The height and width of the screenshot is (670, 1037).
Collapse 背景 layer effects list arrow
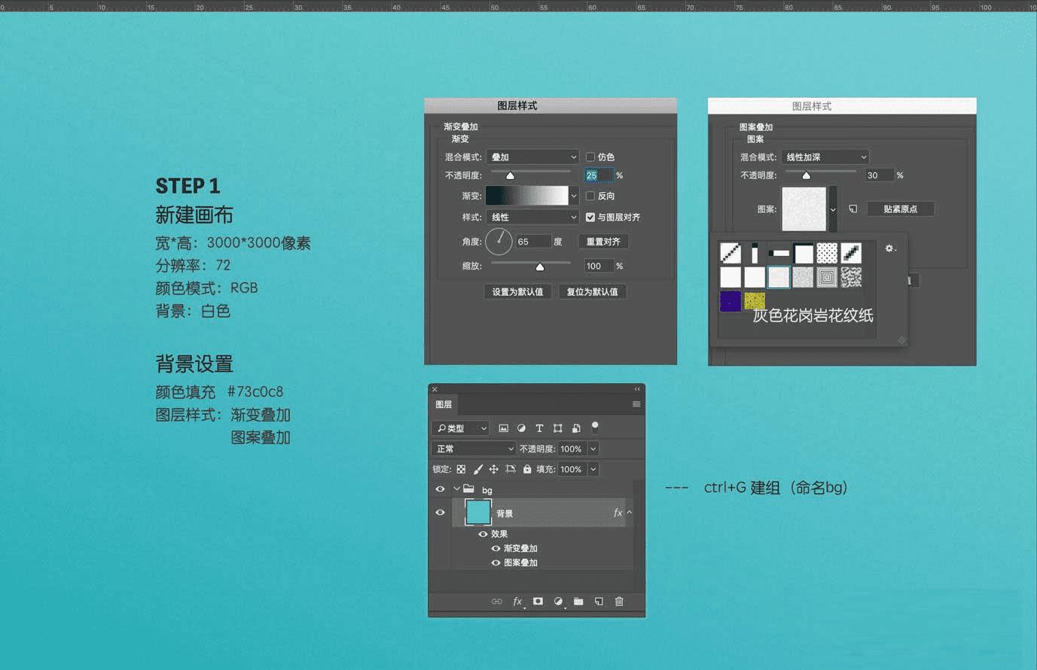[630, 513]
